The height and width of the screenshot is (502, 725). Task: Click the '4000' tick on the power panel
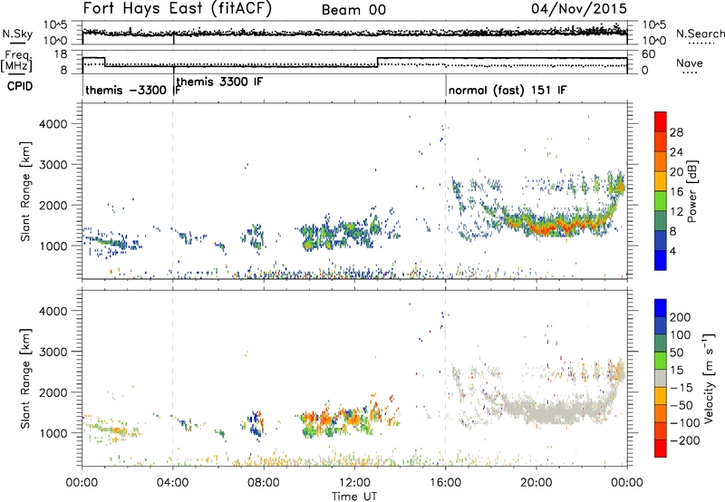click(x=53, y=124)
